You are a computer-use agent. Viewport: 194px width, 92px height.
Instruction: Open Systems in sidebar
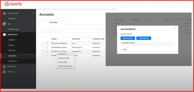[12, 40]
